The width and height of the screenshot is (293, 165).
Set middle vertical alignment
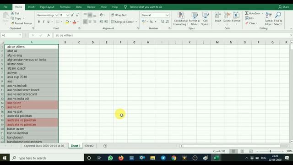(x=90, y=15)
